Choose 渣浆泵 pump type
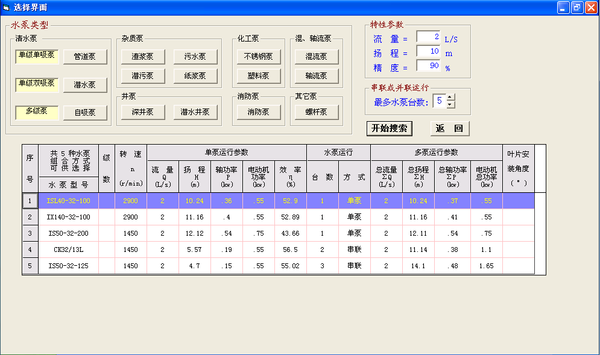 pos(143,57)
